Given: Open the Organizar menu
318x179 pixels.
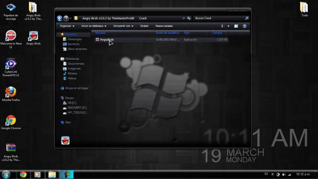Looking at the screenshot, I should coord(67,26).
